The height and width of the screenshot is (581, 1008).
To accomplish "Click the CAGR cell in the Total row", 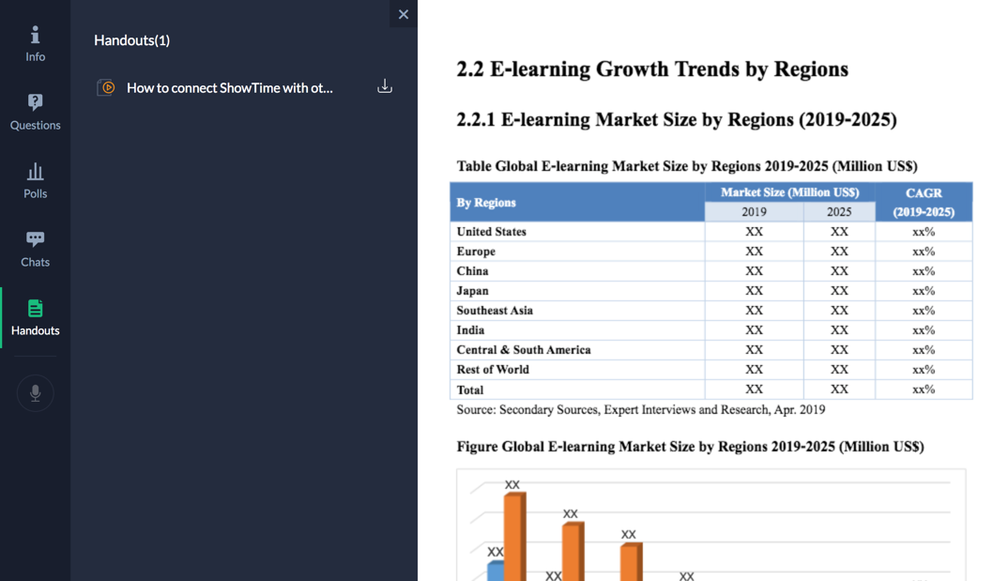I will click(924, 390).
